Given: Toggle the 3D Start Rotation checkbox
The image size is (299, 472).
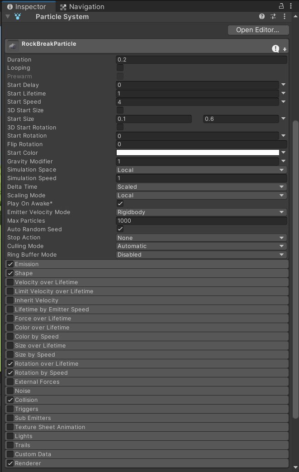Looking at the screenshot, I should pos(120,127).
